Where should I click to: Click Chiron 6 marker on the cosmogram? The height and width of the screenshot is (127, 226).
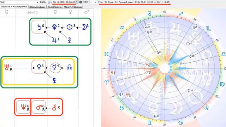[113, 73]
